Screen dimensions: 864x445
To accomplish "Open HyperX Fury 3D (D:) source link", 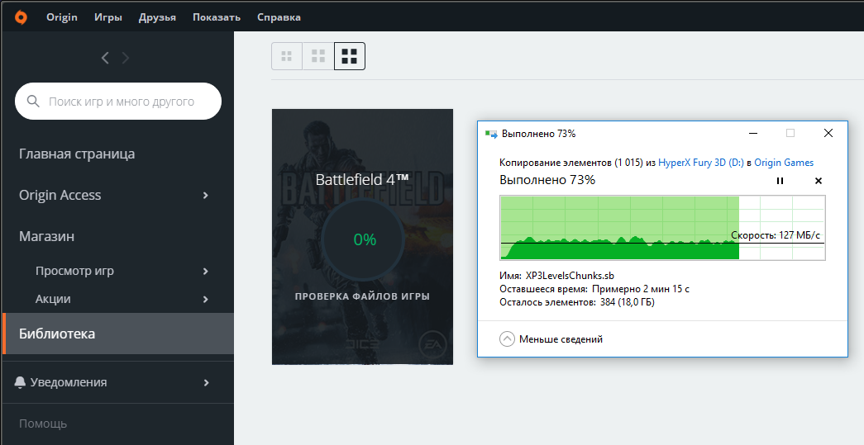I will pos(701,163).
